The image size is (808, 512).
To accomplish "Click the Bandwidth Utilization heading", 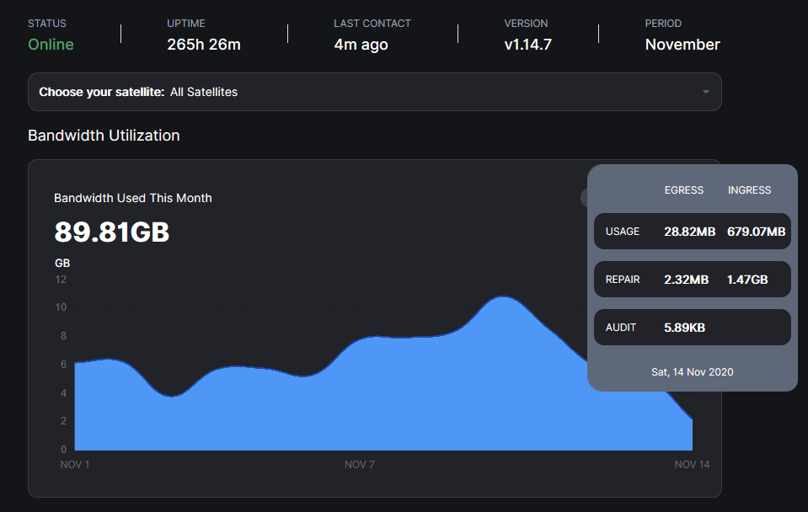I will coord(104,136).
